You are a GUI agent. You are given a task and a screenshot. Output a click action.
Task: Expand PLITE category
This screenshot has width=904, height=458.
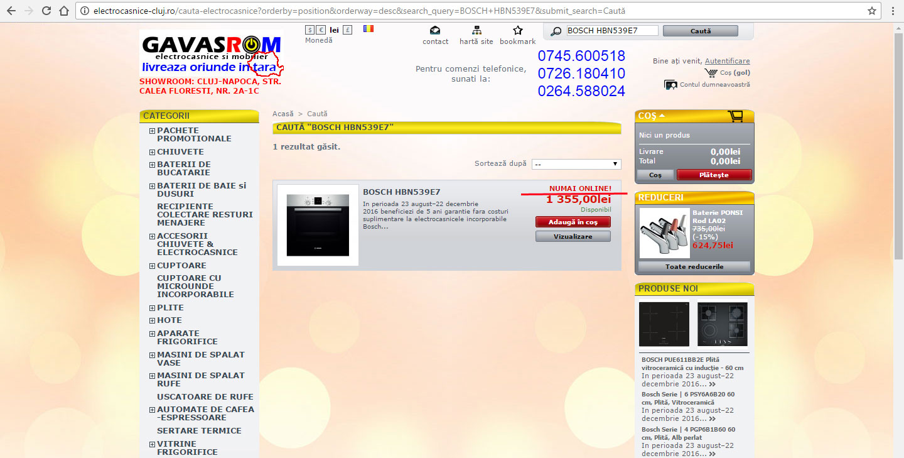pos(152,308)
